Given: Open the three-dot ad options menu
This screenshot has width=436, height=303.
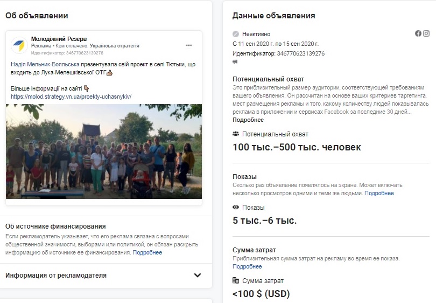Looking at the screenshot, I should (188, 45).
